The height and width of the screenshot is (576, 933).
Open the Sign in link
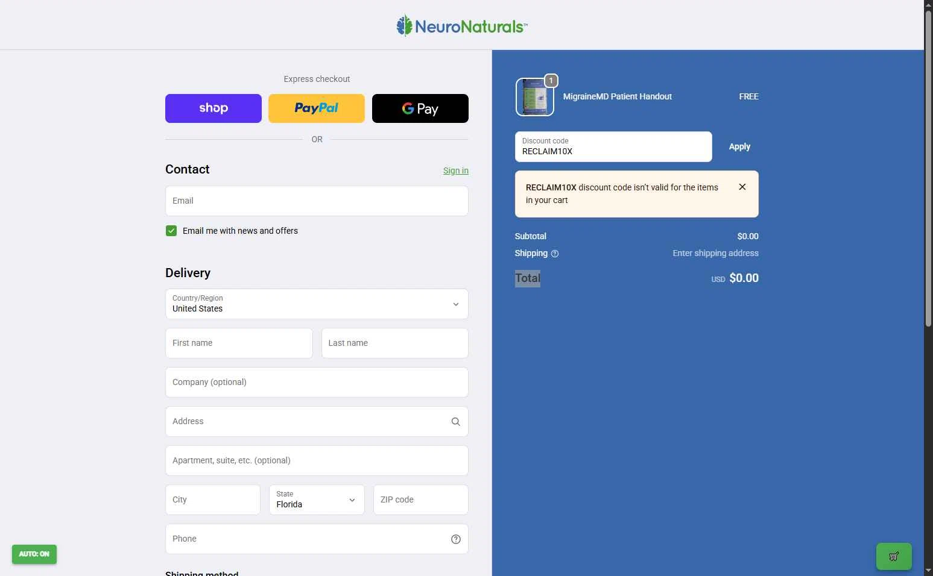pos(456,171)
